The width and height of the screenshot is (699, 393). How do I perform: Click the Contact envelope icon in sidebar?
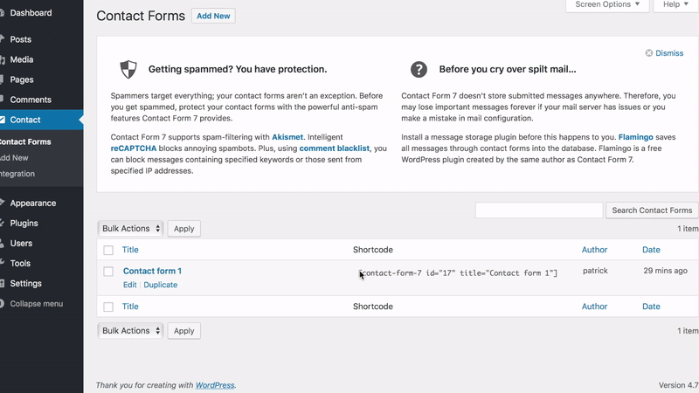[x=3, y=120]
